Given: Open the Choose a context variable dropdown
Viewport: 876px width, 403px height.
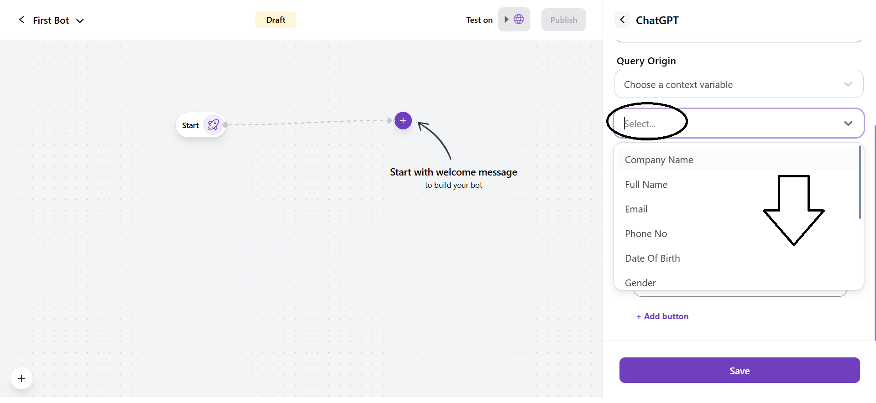Looking at the screenshot, I should click(738, 84).
